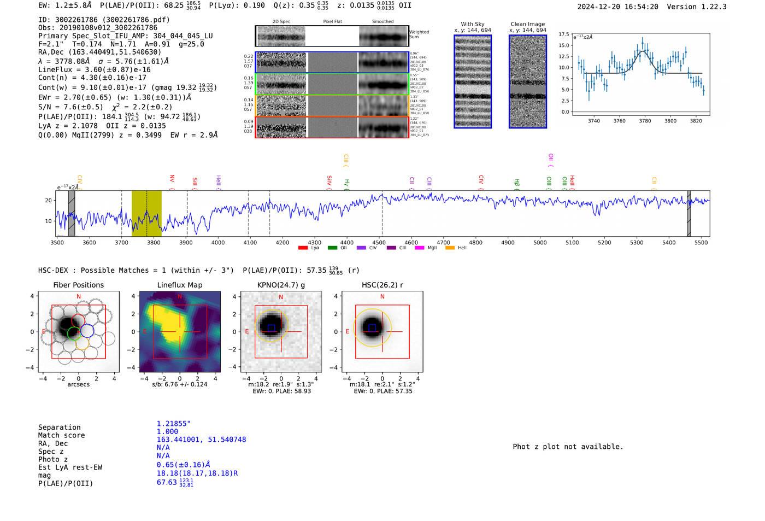Click the green fiber circle in Fiber Positions
765x521 pixels.
(x=74, y=333)
